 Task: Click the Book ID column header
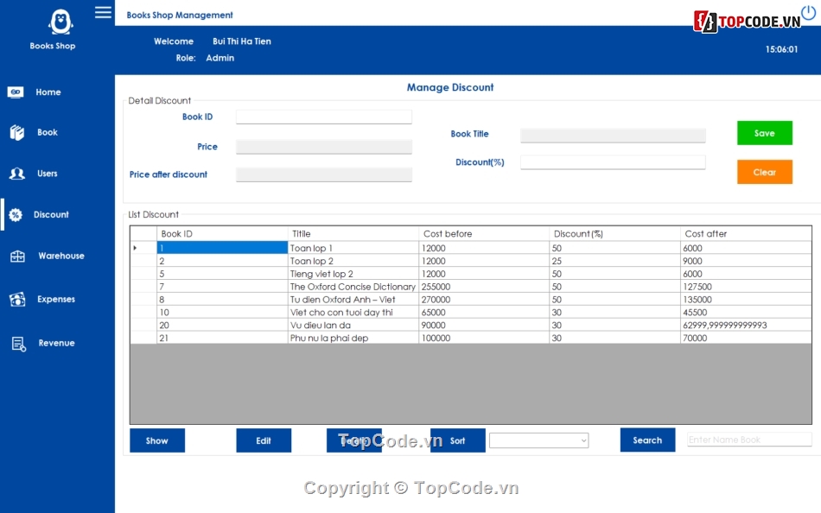tap(222, 233)
